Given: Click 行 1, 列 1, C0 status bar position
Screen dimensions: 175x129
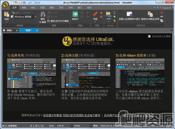Looking at the screenshot, I should (x=37, y=126).
